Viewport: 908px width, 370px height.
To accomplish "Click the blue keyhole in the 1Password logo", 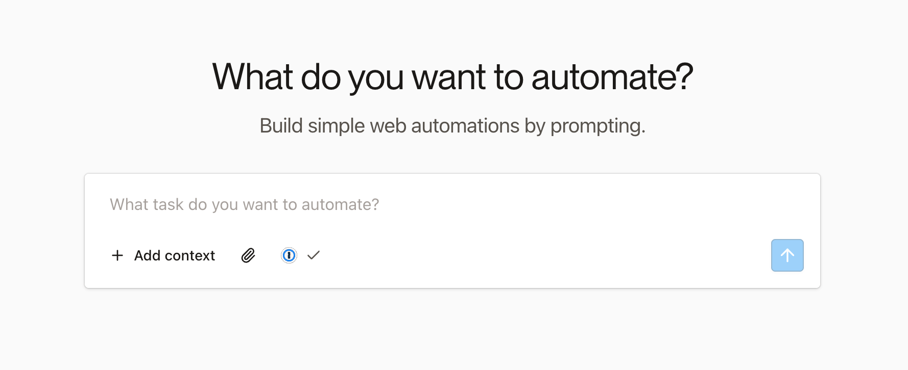I will coord(289,255).
